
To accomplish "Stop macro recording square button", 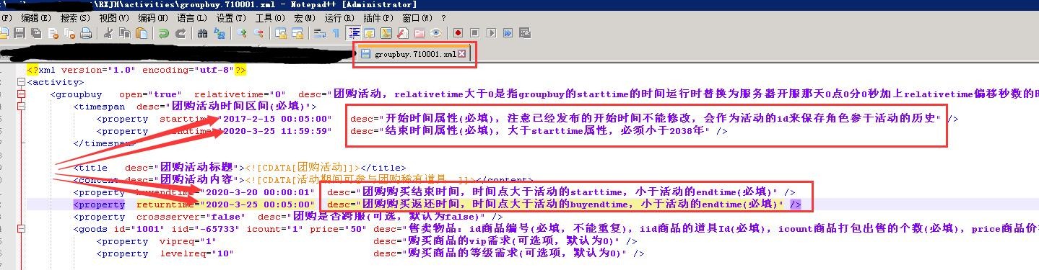I will point(474,33).
